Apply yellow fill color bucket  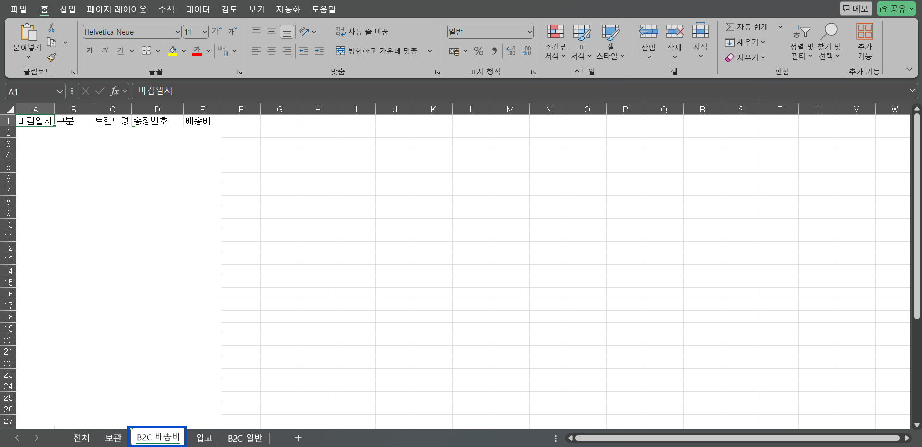pyautogui.click(x=173, y=50)
